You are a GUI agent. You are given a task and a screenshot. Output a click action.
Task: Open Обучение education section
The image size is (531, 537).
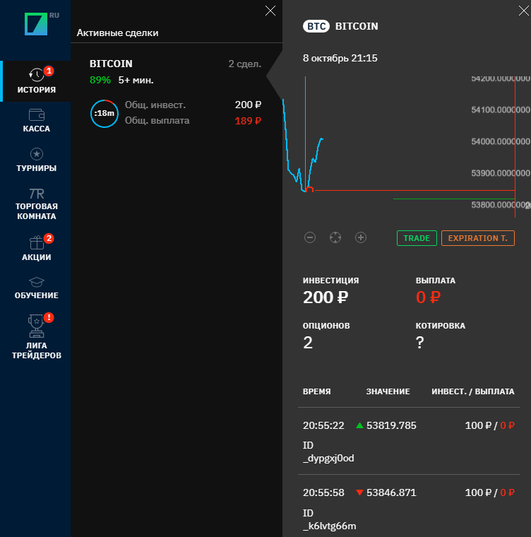(37, 288)
